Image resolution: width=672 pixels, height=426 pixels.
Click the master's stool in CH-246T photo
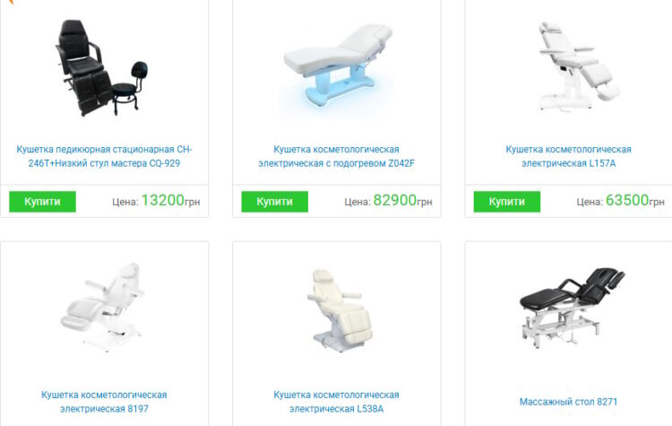[129, 88]
